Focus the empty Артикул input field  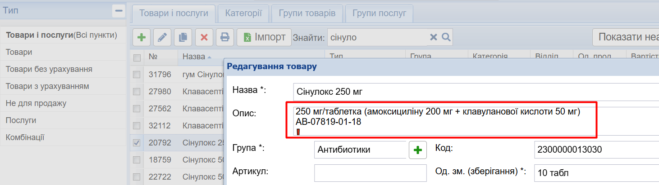click(x=370, y=173)
